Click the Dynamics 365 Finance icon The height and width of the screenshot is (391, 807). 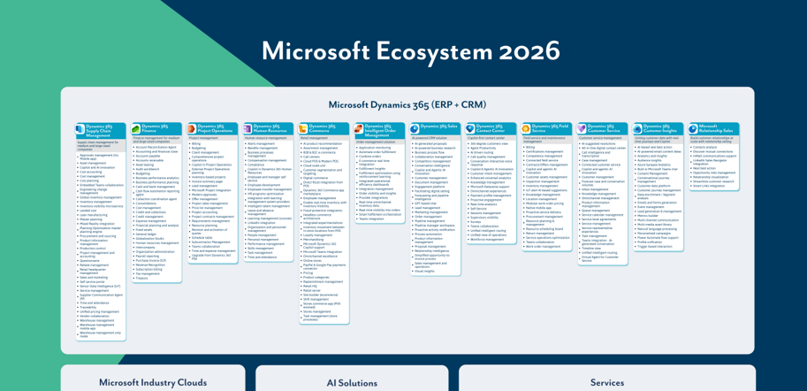tap(136, 129)
